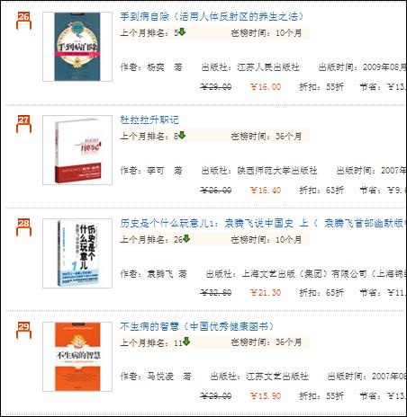
Task: Open book cover thumbnail of 杜拉拉升职记
Action: (x=77, y=150)
